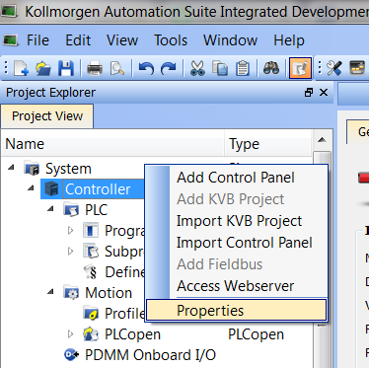Click the PDMM Onboard I/O icon
Screen dimensions: 369x368
[71, 355]
